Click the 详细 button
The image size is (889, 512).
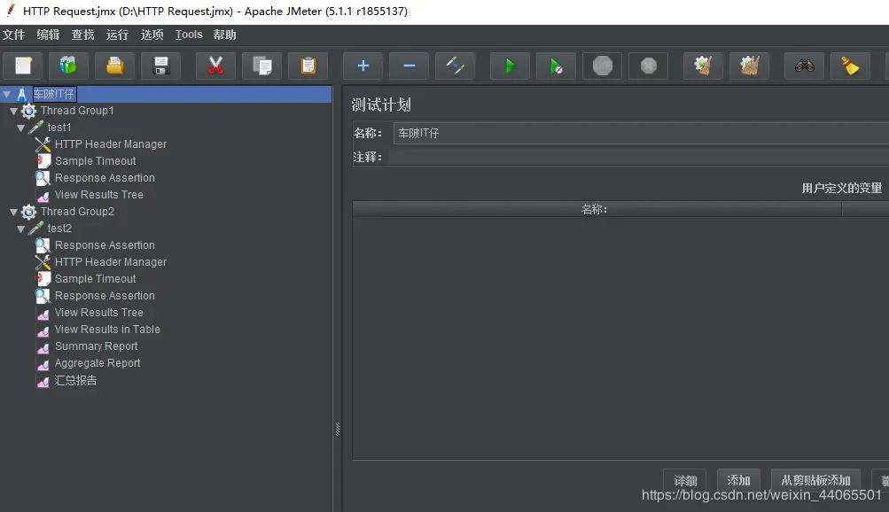click(x=685, y=480)
